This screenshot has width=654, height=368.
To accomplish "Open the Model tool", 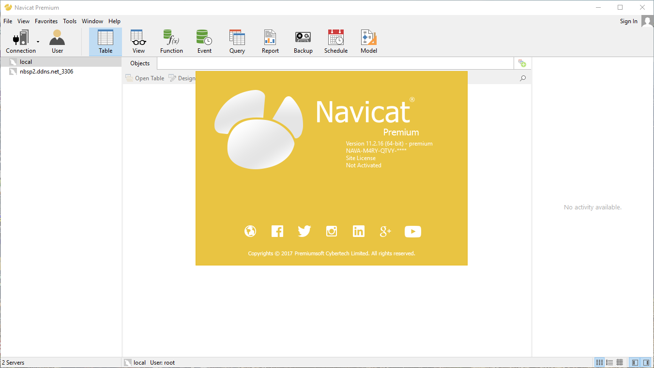I will point(368,41).
